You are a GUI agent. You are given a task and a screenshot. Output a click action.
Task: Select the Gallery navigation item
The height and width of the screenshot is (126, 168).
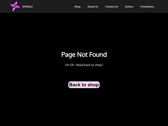(129, 7)
